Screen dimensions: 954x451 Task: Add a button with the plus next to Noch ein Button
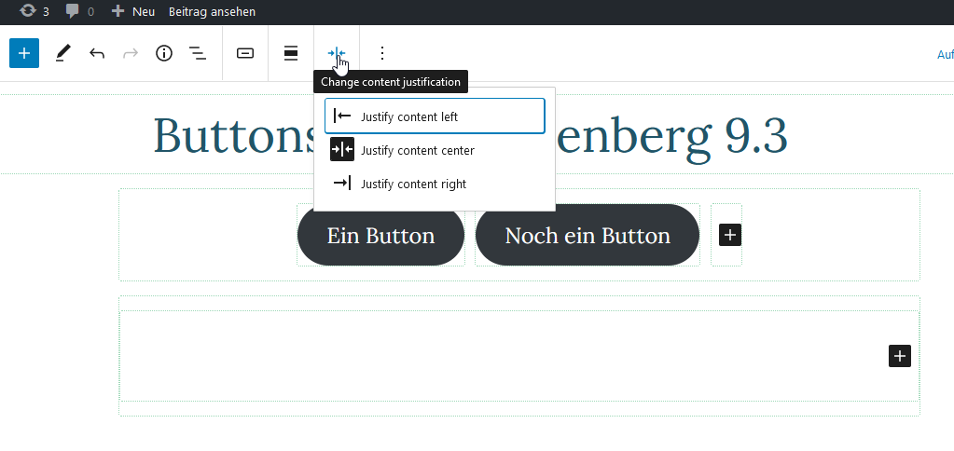(x=729, y=235)
